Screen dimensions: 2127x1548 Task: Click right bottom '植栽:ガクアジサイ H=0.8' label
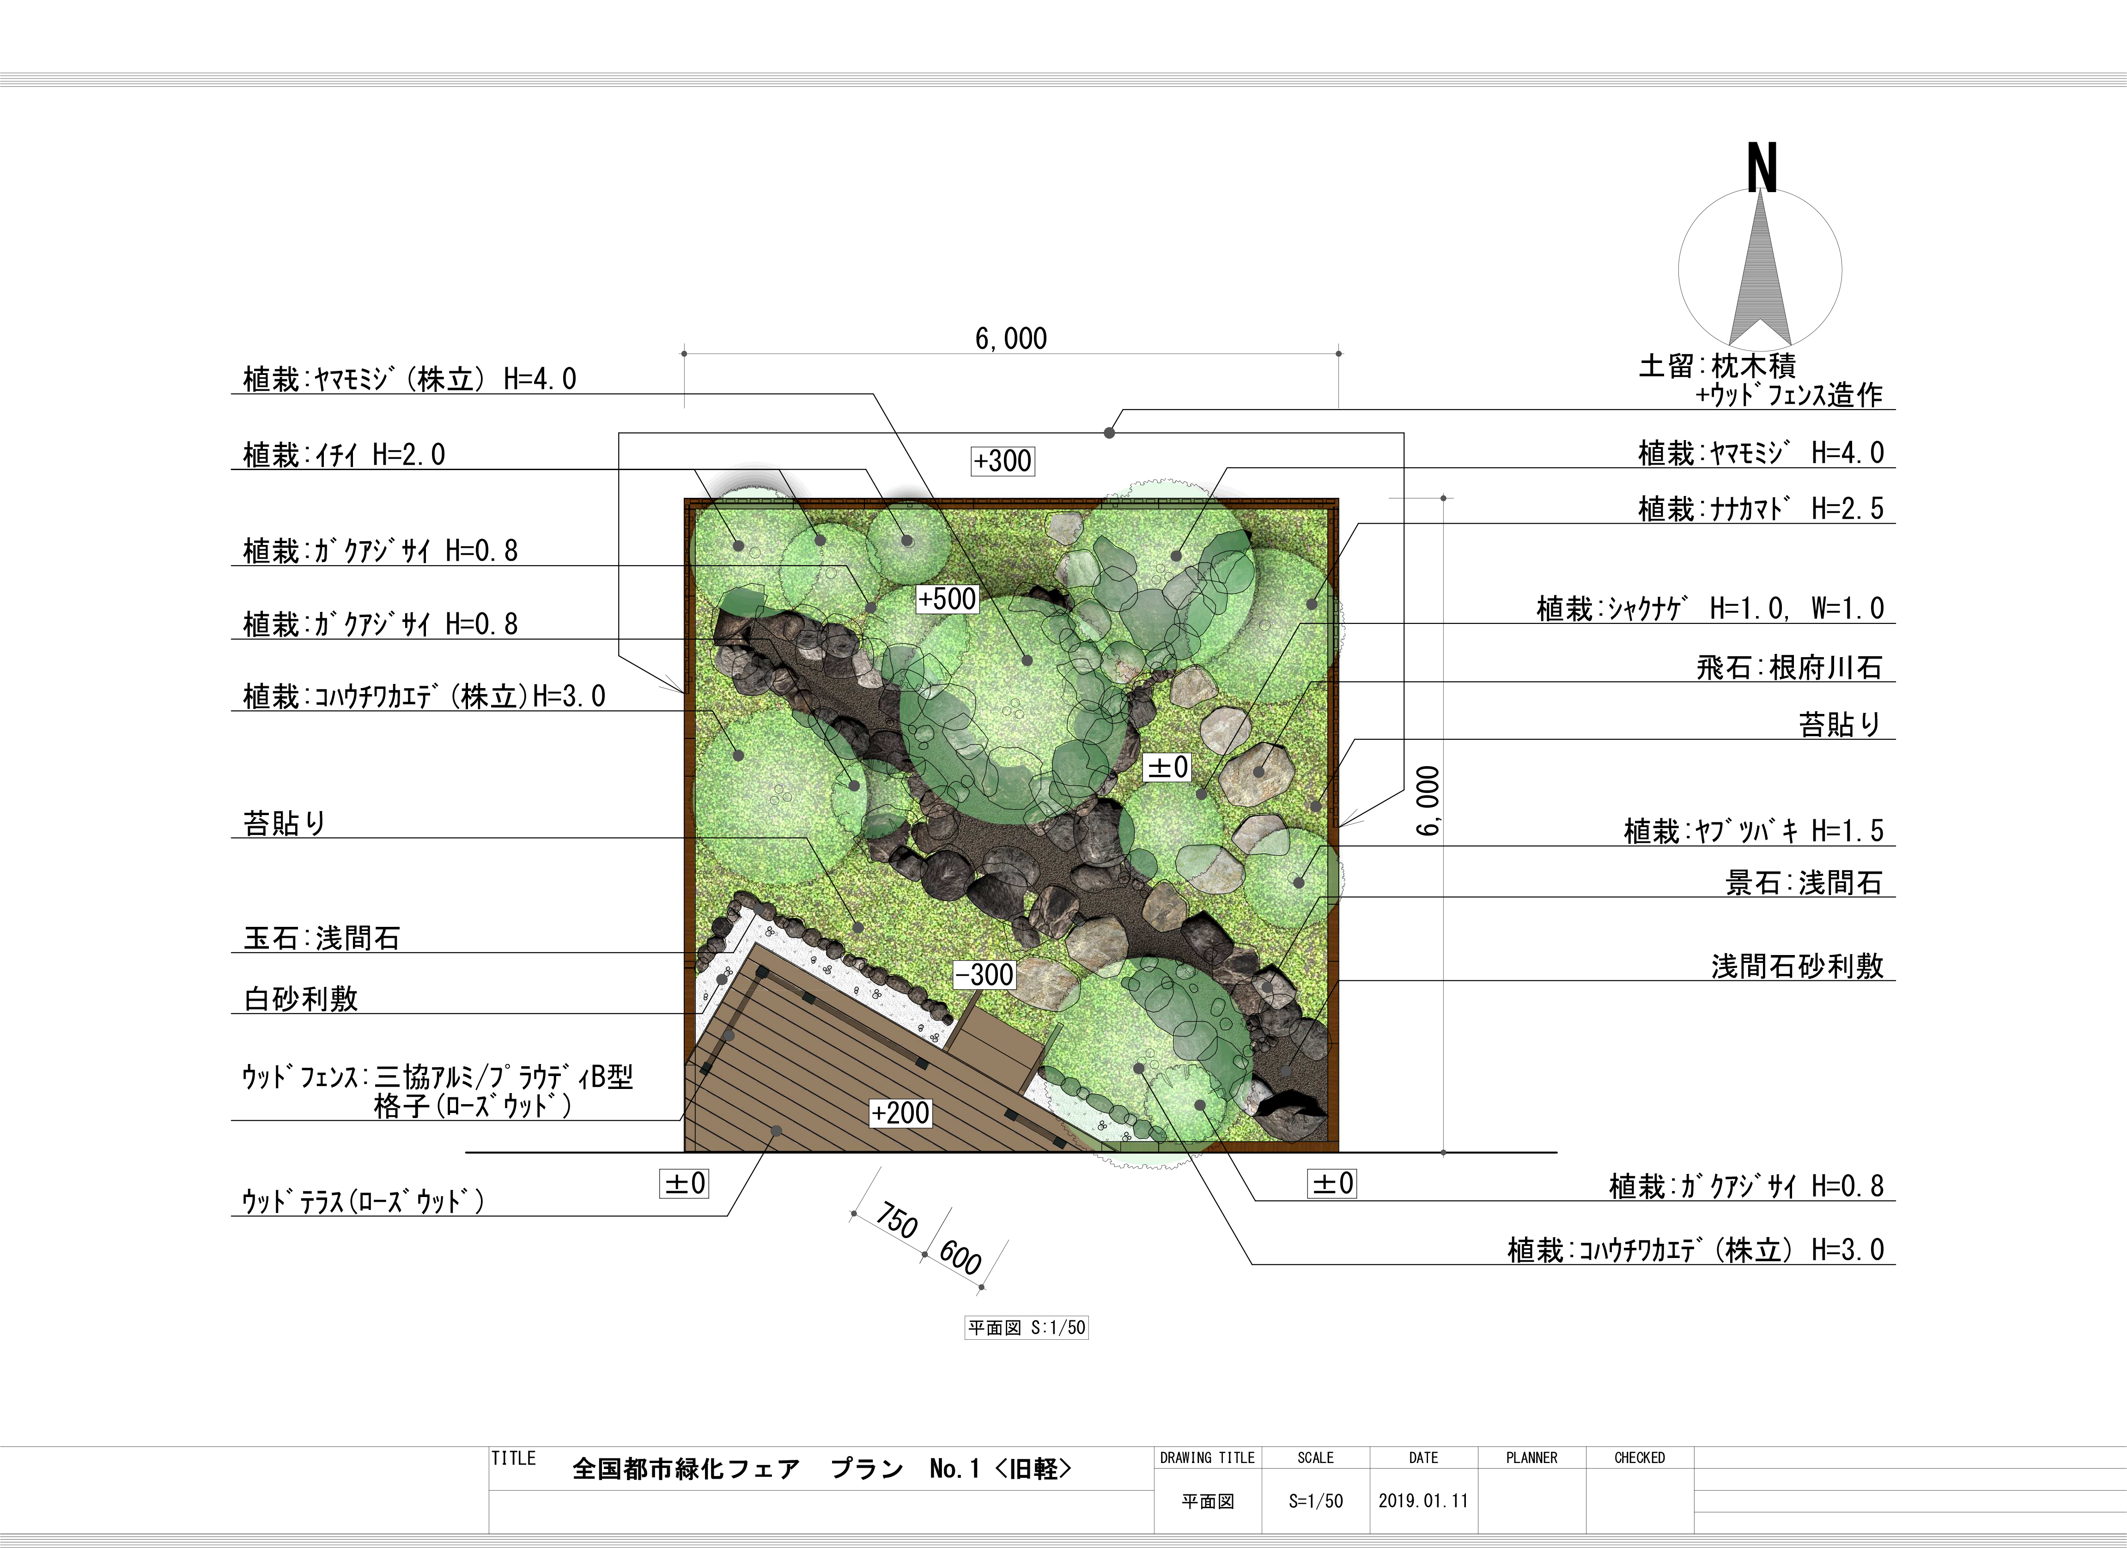click(1746, 1186)
